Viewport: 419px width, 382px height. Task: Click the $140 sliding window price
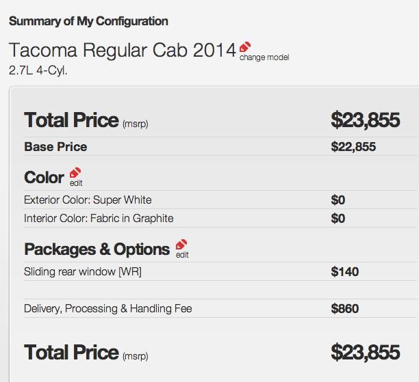tap(344, 271)
